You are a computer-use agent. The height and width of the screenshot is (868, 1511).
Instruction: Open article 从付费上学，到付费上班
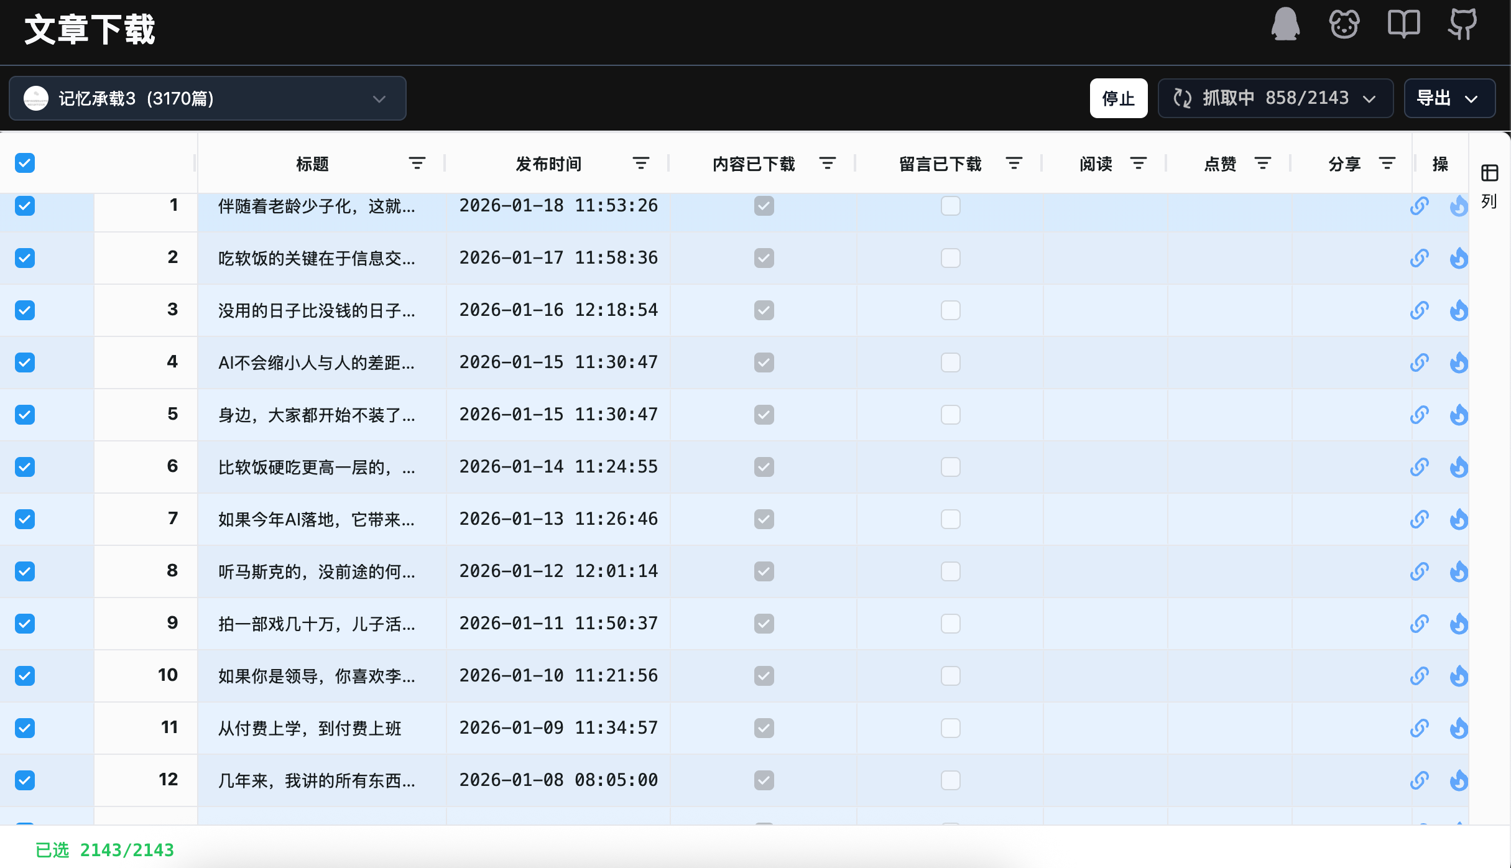point(310,727)
